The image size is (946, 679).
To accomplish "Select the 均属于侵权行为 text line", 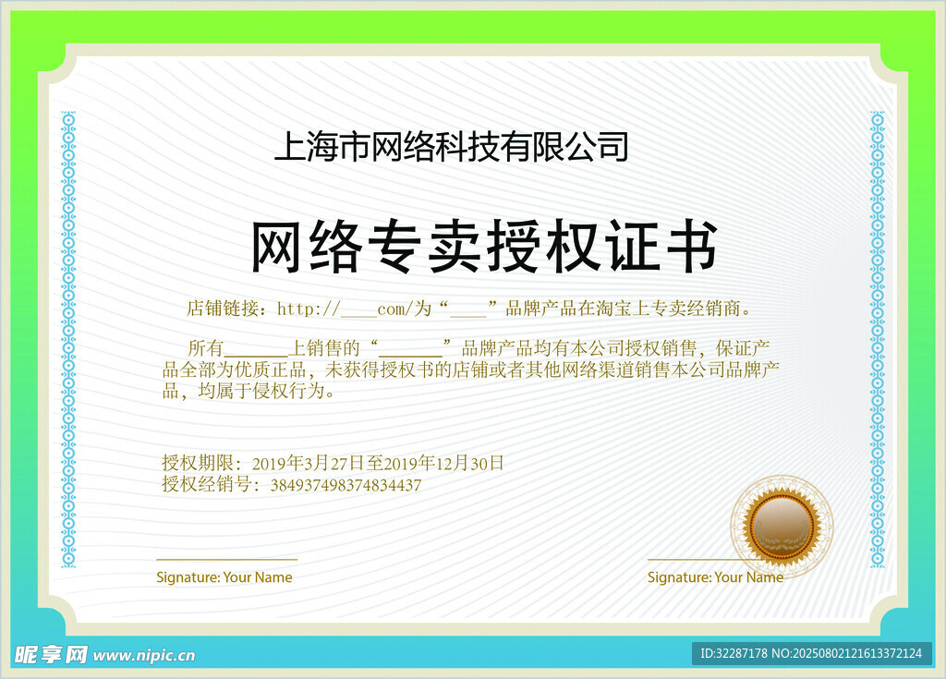I will click(x=248, y=392).
